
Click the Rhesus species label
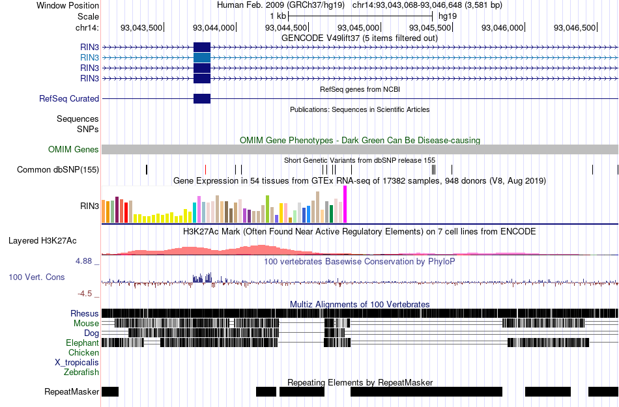point(85,313)
